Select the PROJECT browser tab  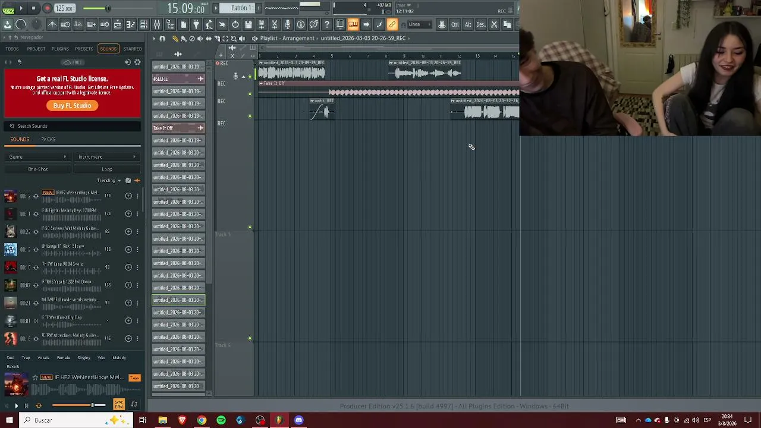click(36, 49)
